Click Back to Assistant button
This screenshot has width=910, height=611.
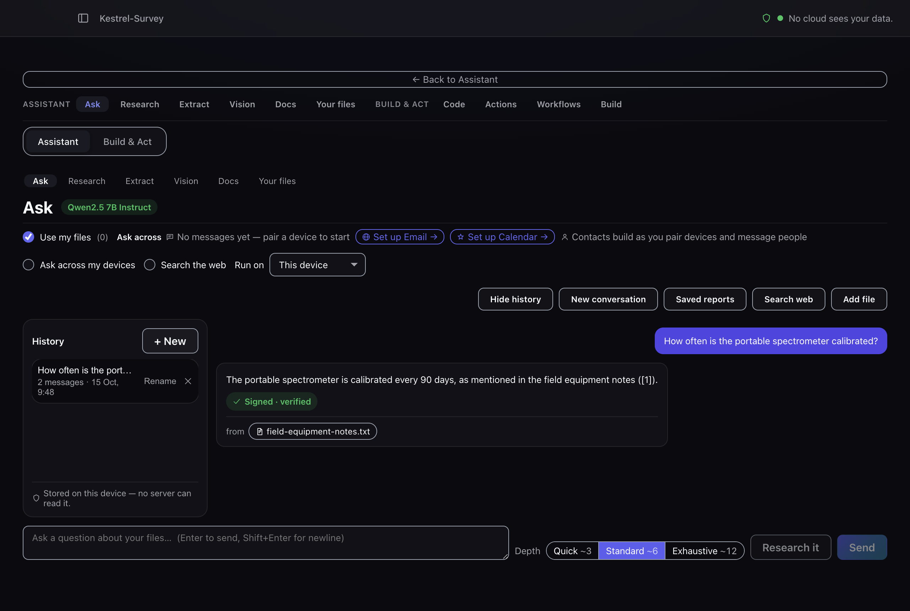pyautogui.click(x=455, y=80)
